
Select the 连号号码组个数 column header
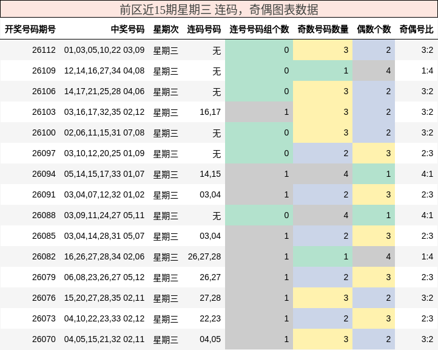pos(259,29)
